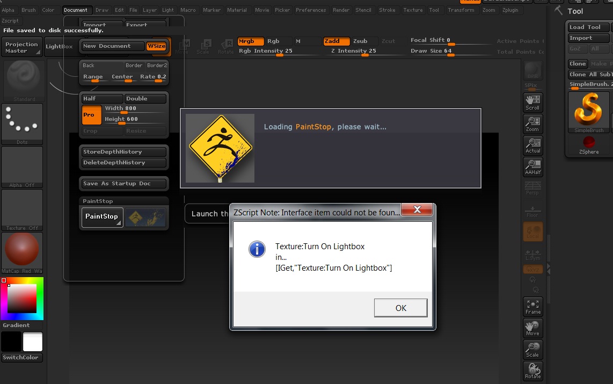Select the white secondary color swatch
This screenshot has height=384, width=613.
pyautogui.click(x=32, y=342)
